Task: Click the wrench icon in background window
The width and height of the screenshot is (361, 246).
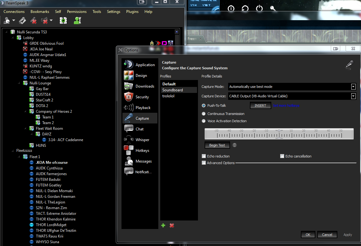Action: [x=273, y=8]
